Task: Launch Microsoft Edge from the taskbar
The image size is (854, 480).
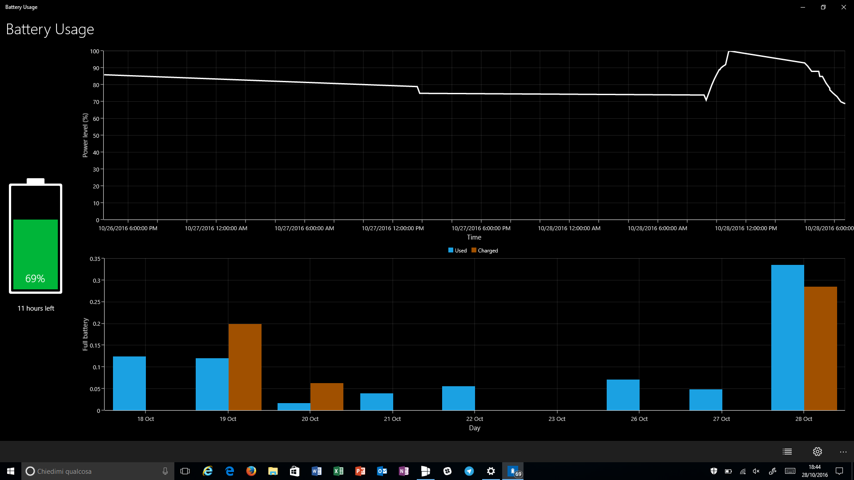Action: click(230, 471)
